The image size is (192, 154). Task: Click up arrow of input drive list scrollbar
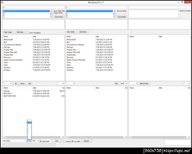(x=51, y=12)
